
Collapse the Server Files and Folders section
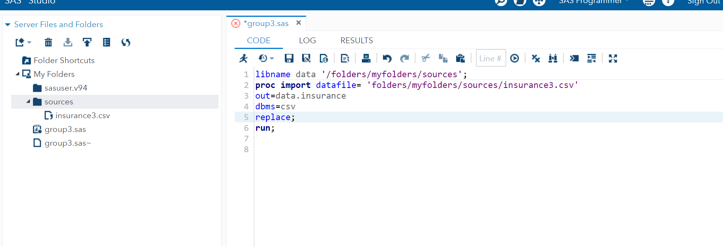(8, 24)
